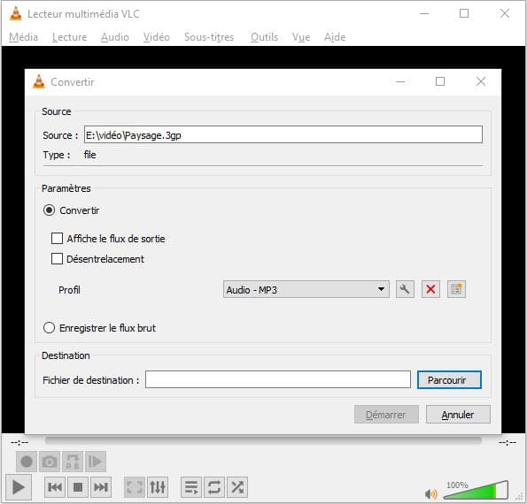Adjust the volume slider at 100%

click(x=476, y=491)
